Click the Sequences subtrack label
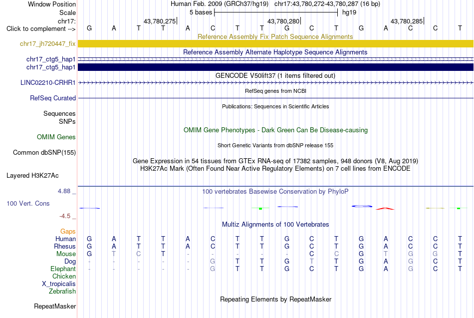The image size is (474, 318). [x=59, y=113]
